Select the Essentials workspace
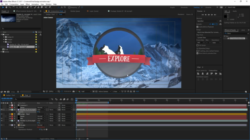 [x=184, y=7]
